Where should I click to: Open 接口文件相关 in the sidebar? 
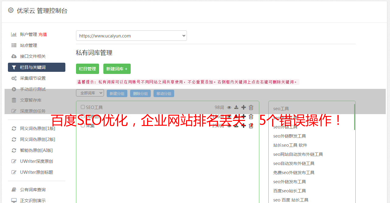[x=33, y=56]
